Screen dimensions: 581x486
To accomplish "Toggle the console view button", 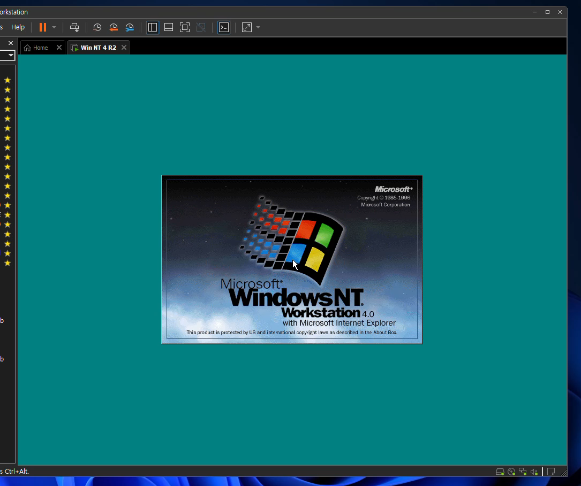I will 224,27.
